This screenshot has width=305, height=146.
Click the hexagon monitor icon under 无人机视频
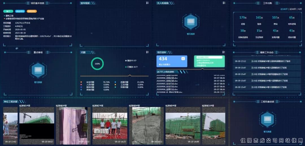pyautogui.click(x=191, y=22)
